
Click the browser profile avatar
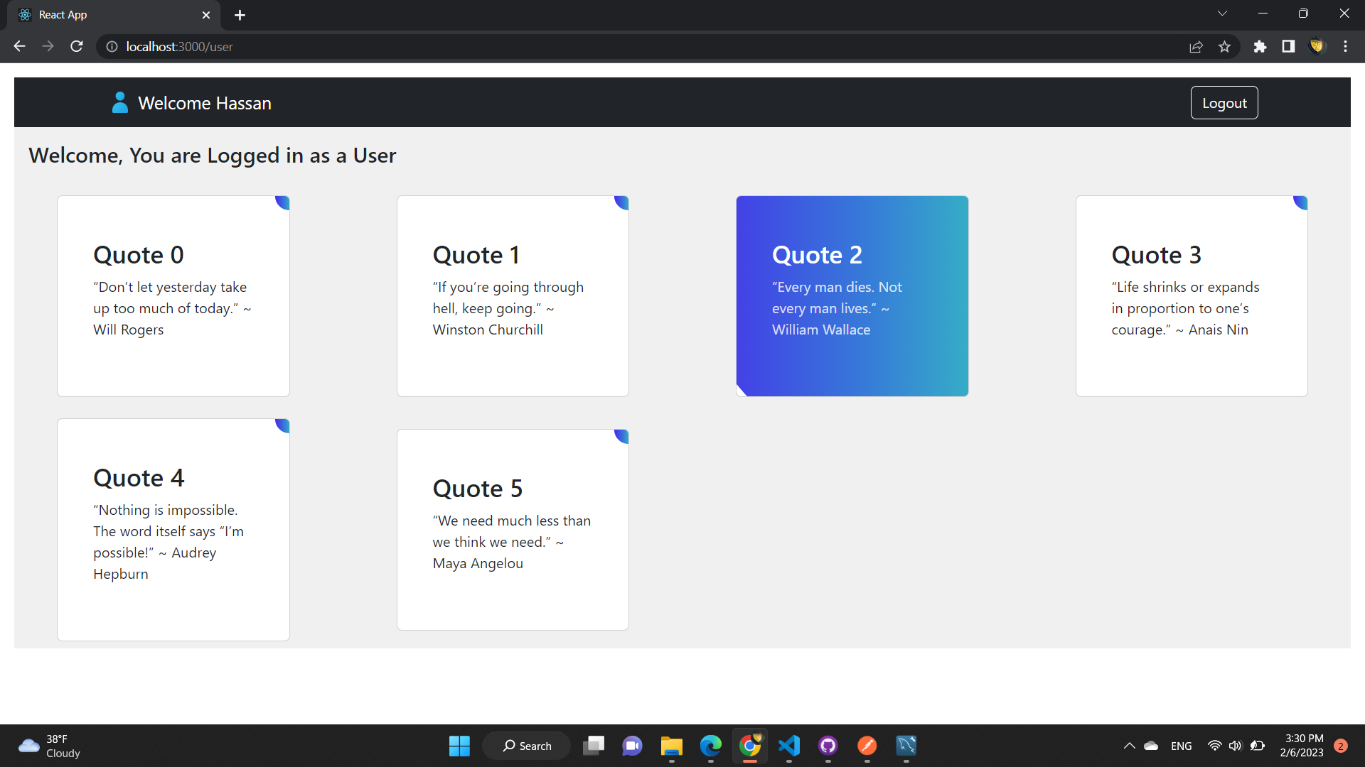pos(1317,46)
